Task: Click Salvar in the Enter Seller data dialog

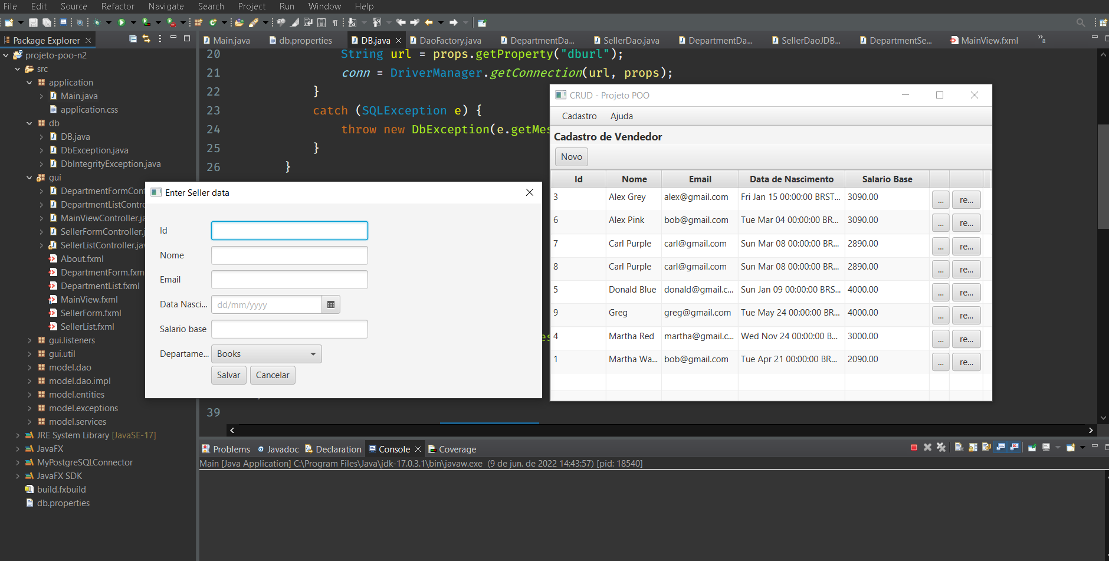Action: pos(228,375)
